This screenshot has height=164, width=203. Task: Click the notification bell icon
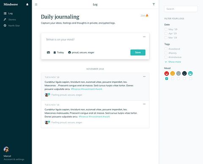click(x=27, y=5)
